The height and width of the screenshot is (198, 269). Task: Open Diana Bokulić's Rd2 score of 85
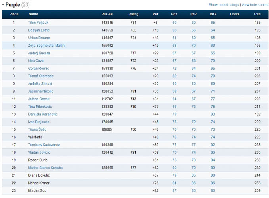pyautogui.click(x=193, y=175)
